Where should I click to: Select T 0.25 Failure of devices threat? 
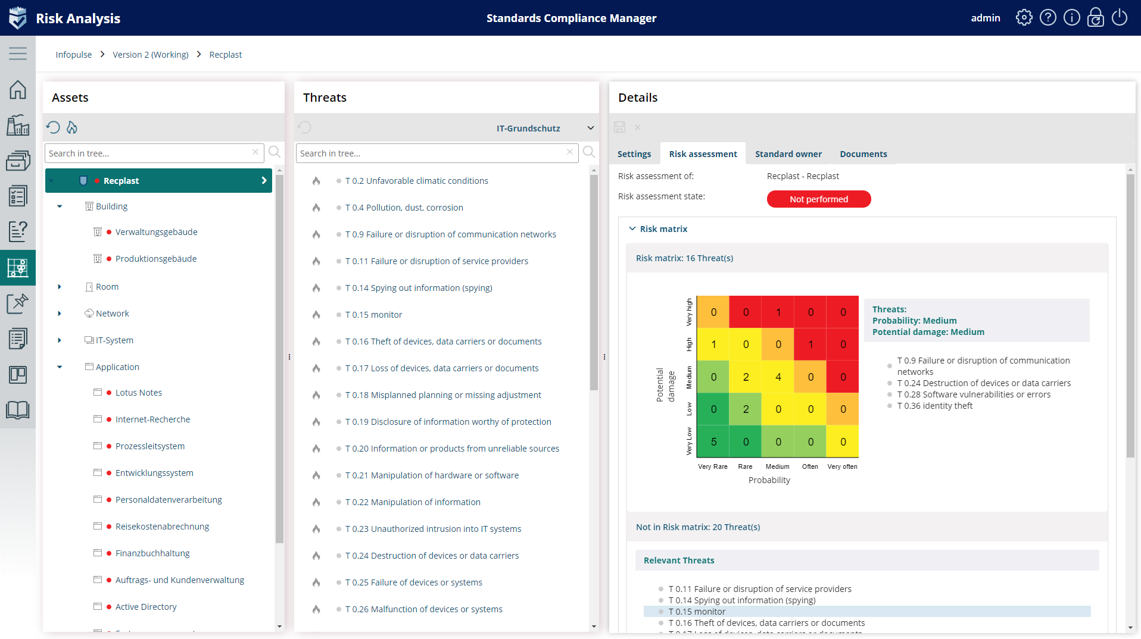point(414,582)
